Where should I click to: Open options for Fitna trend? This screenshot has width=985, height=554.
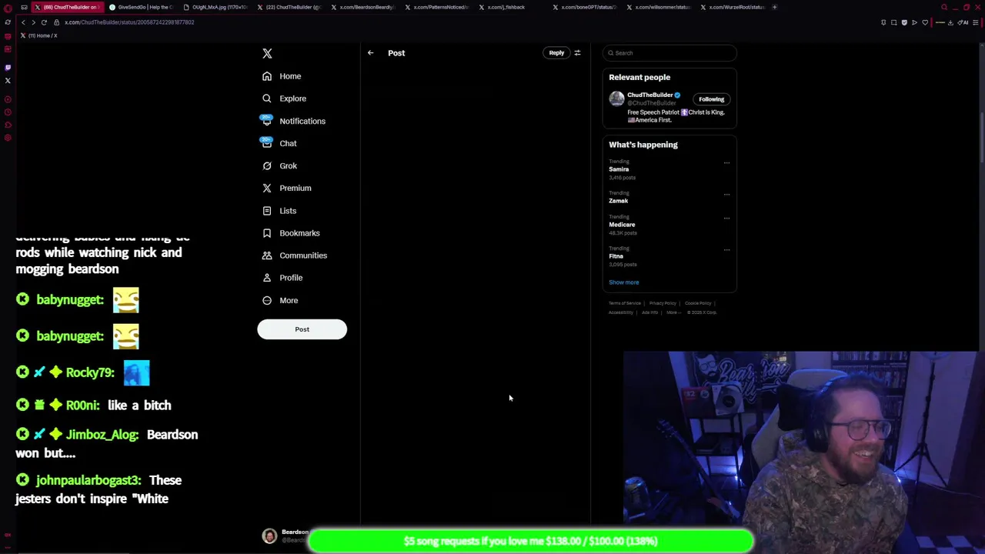coord(726,249)
